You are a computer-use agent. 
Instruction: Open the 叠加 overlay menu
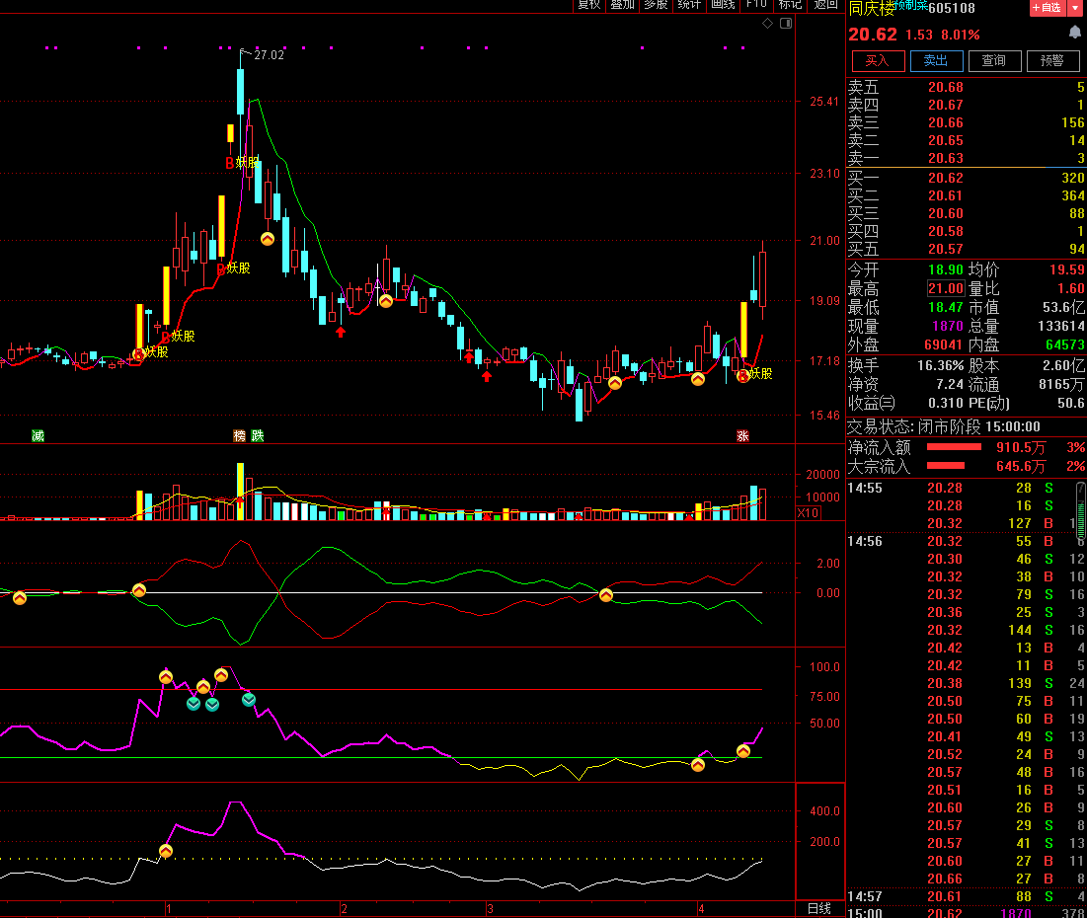(623, 5)
